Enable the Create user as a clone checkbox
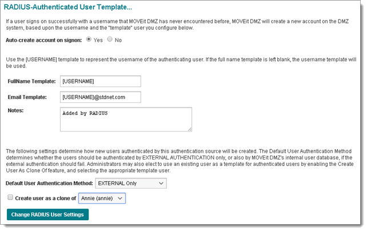This screenshot has height=231, width=367. [10, 197]
